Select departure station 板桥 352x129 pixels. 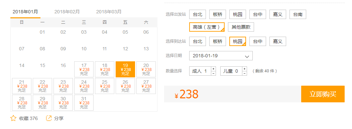coord(218,15)
